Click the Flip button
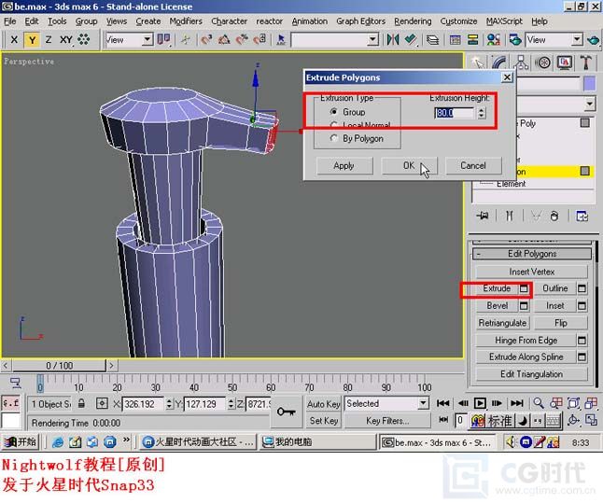Viewport: 603px width, 503px height. coord(561,323)
